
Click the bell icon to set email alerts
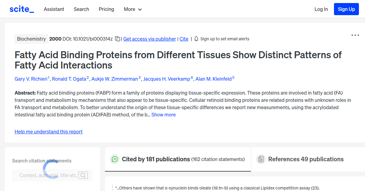pos(196,39)
